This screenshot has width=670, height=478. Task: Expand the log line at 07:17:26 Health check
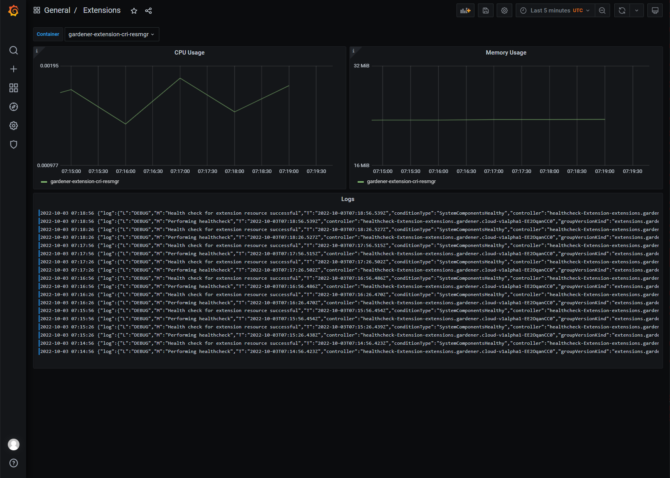click(349, 262)
